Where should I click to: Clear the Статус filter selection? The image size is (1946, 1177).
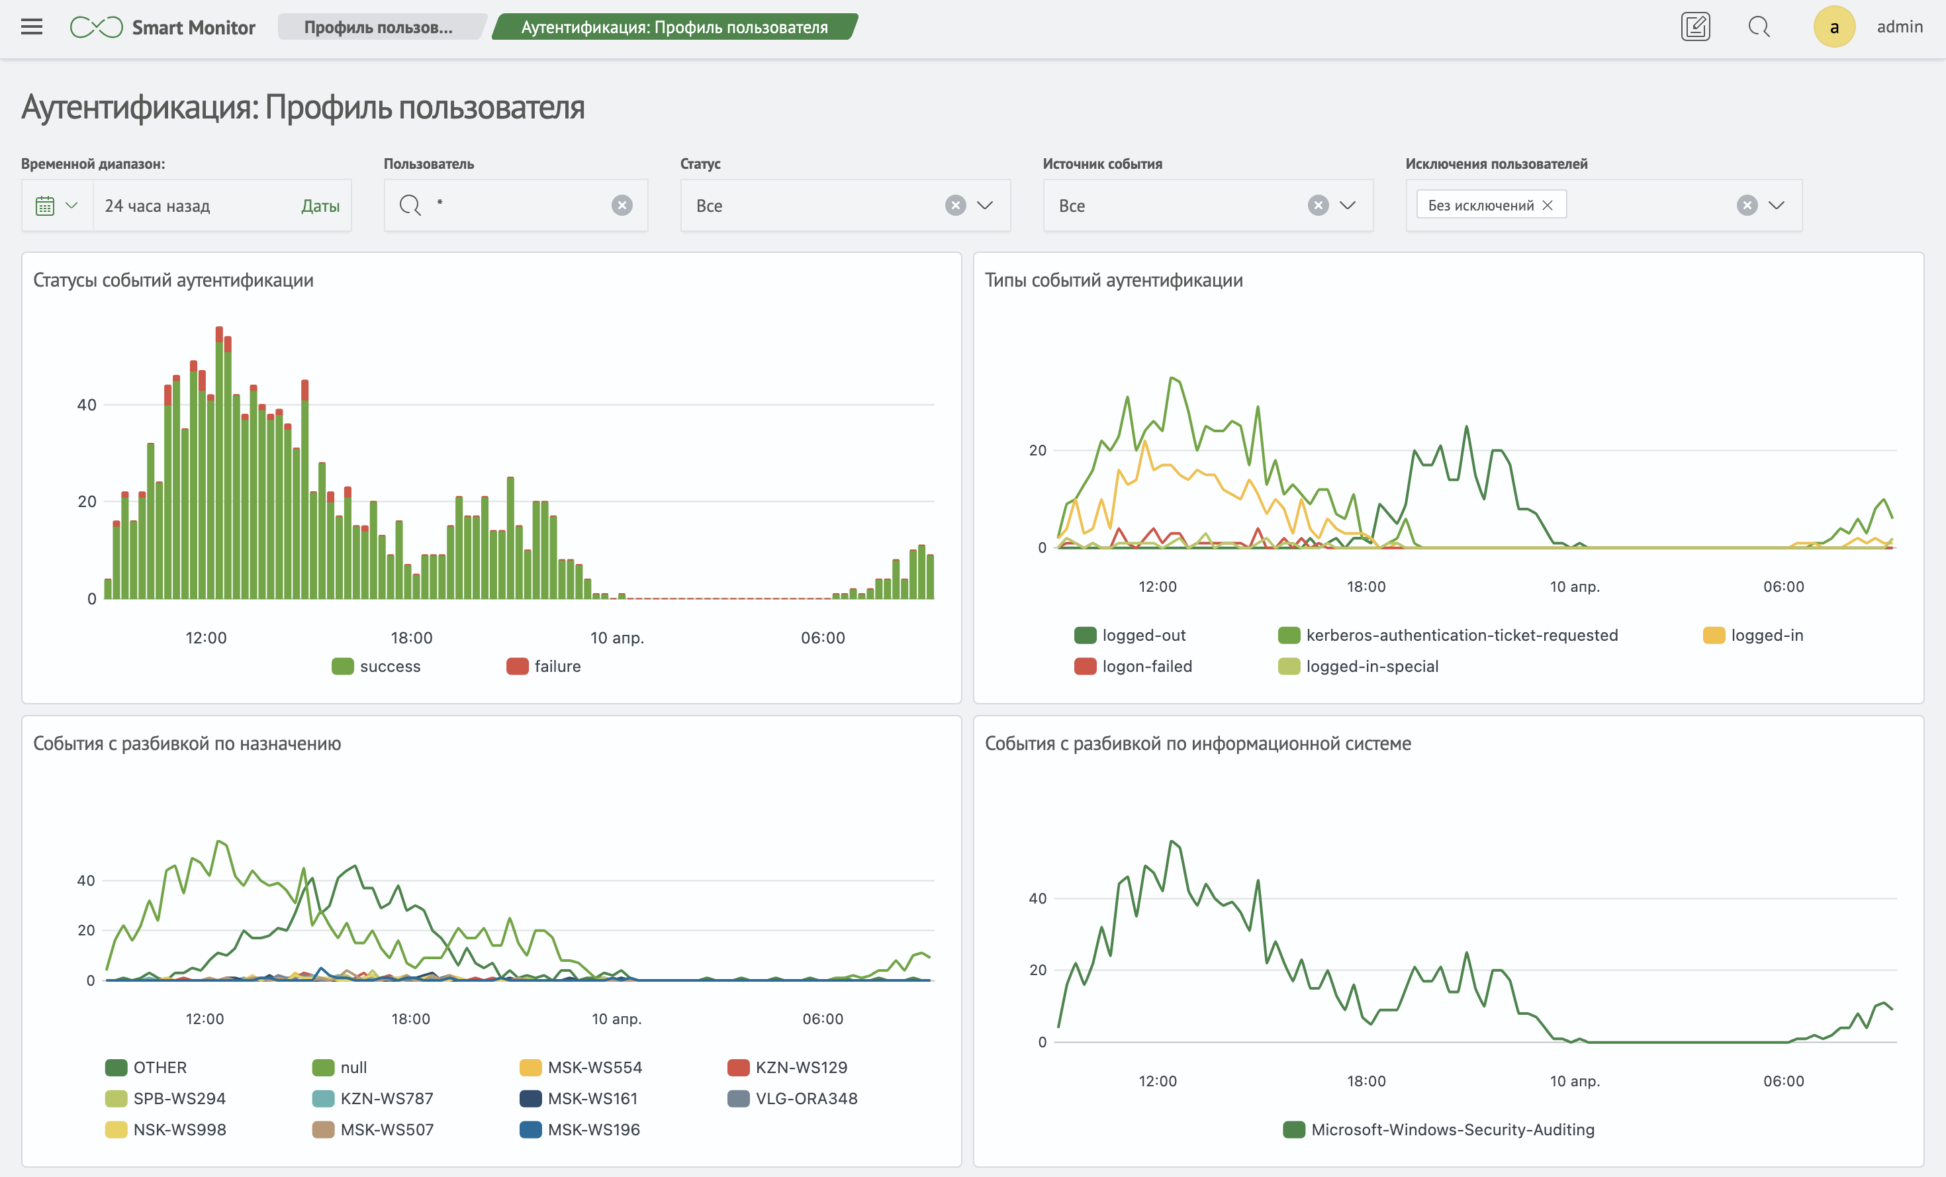(955, 205)
